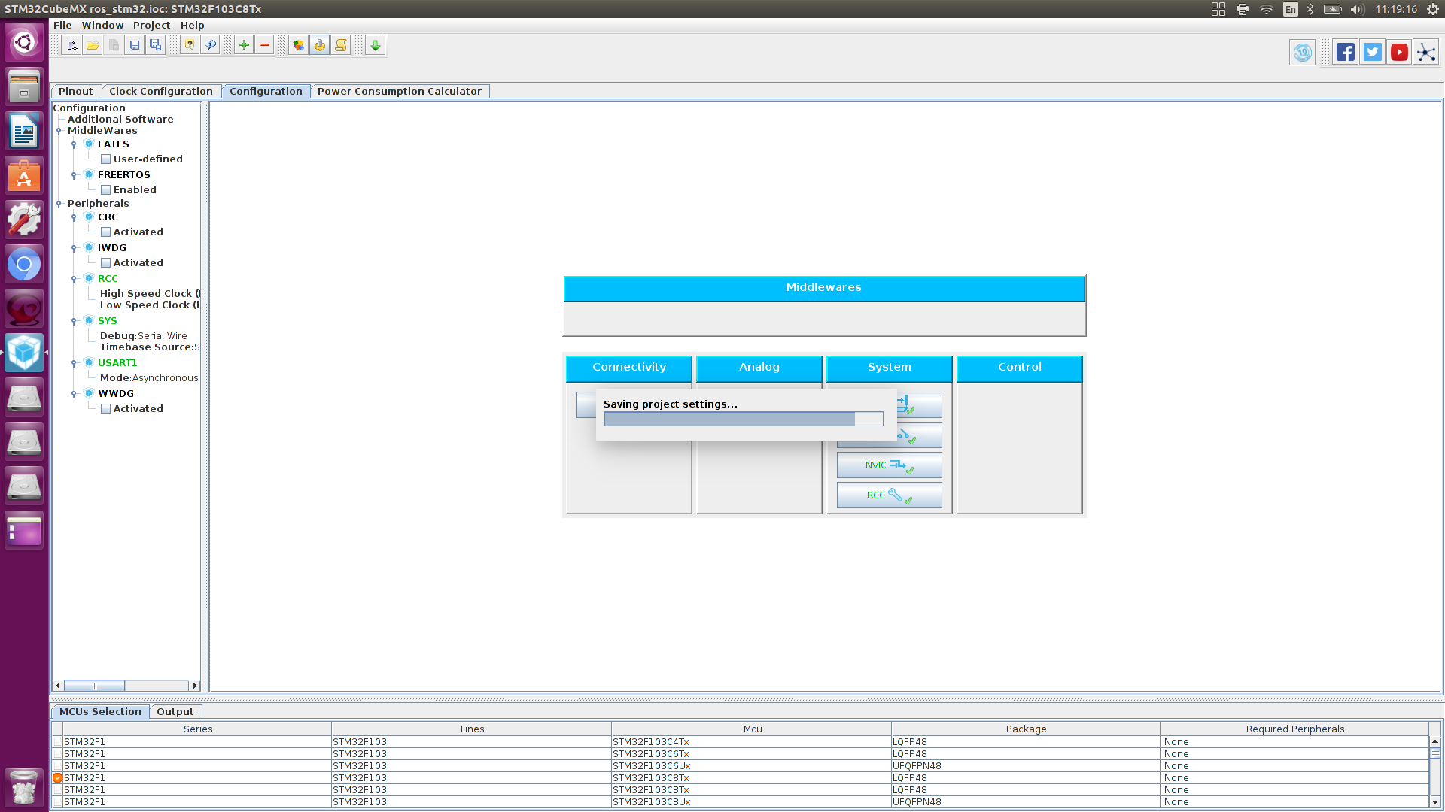Screen dimensions: 1445x812
Task: Click the MCU table scrollbar down arrow
Action: click(x=1435, y=802)
